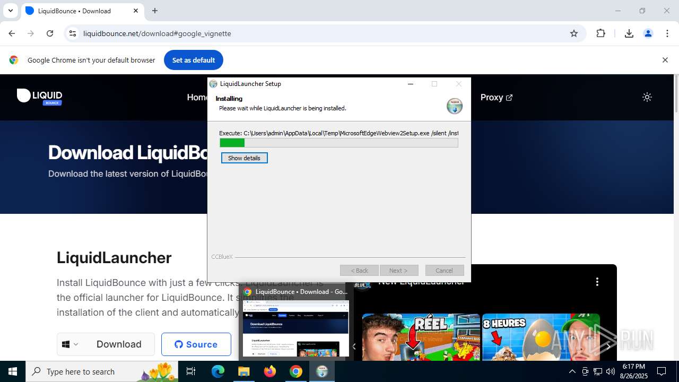Open Firefox from taskbar
The width and height of the screenshot is (679, 382).
[270, 371]
